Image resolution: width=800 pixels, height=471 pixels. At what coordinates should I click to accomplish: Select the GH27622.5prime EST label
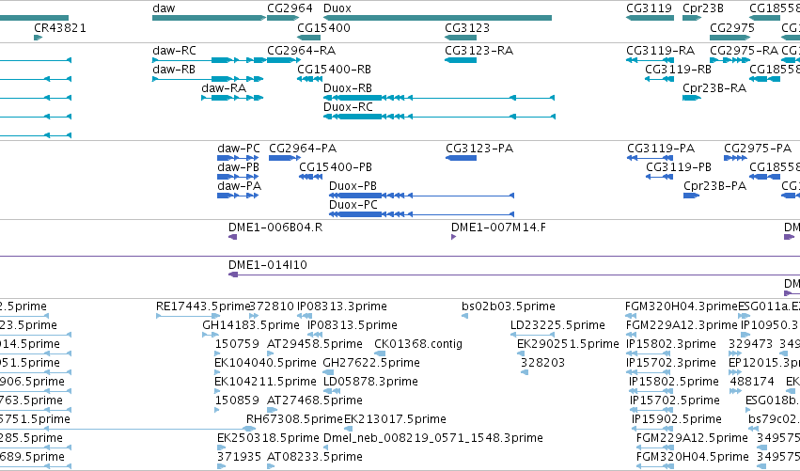point(371,363)
